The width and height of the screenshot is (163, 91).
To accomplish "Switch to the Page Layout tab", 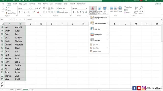I will coord(23,4).
